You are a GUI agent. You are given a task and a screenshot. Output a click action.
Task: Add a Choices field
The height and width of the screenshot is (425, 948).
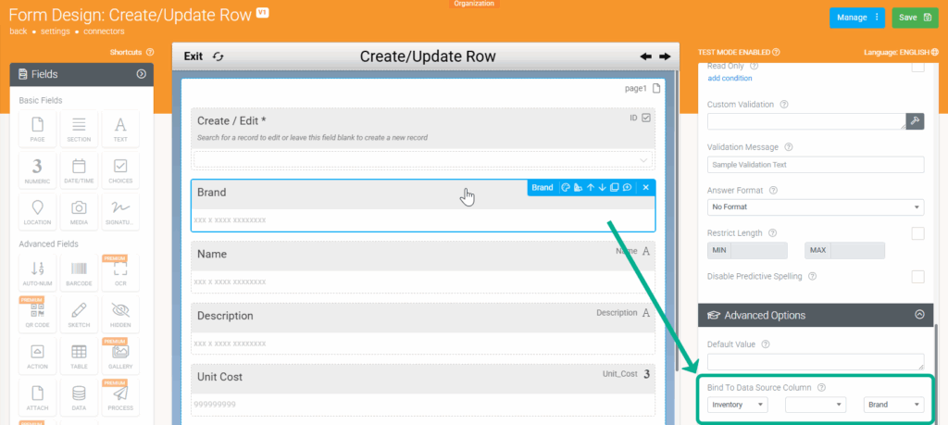tap(120, 169)
